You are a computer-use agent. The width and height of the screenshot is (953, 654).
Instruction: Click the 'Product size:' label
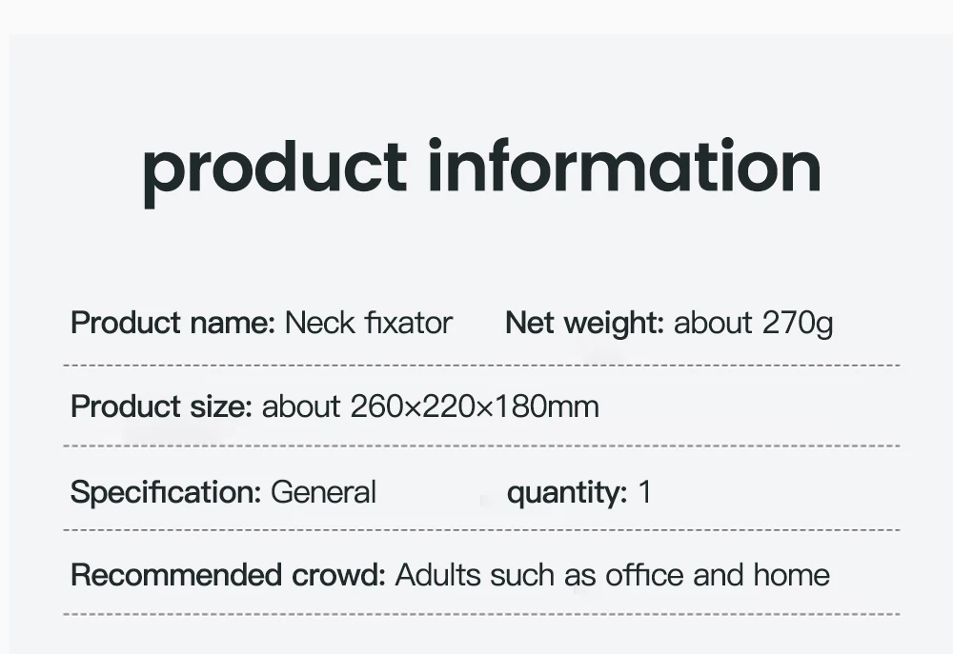161,406
